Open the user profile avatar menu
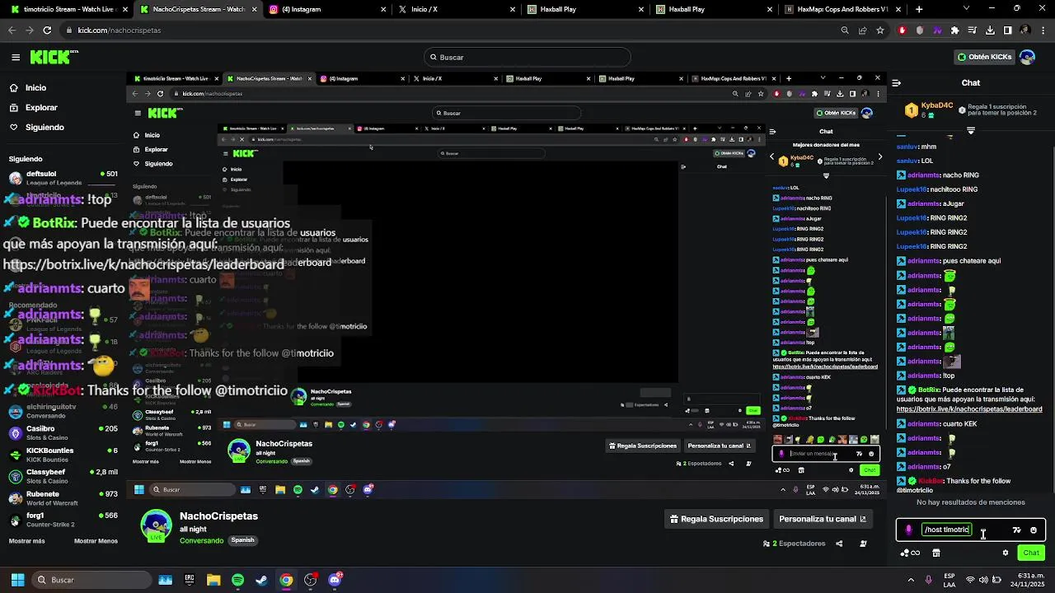 1027,57
